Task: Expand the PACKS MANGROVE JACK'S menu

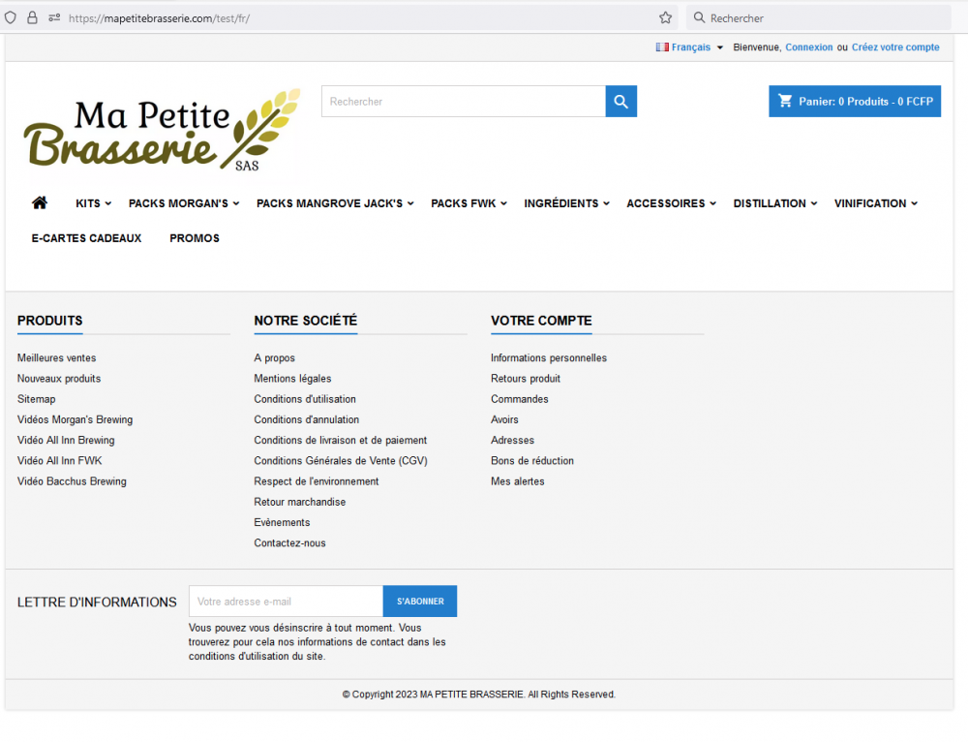Action: (x=335, y=203)
